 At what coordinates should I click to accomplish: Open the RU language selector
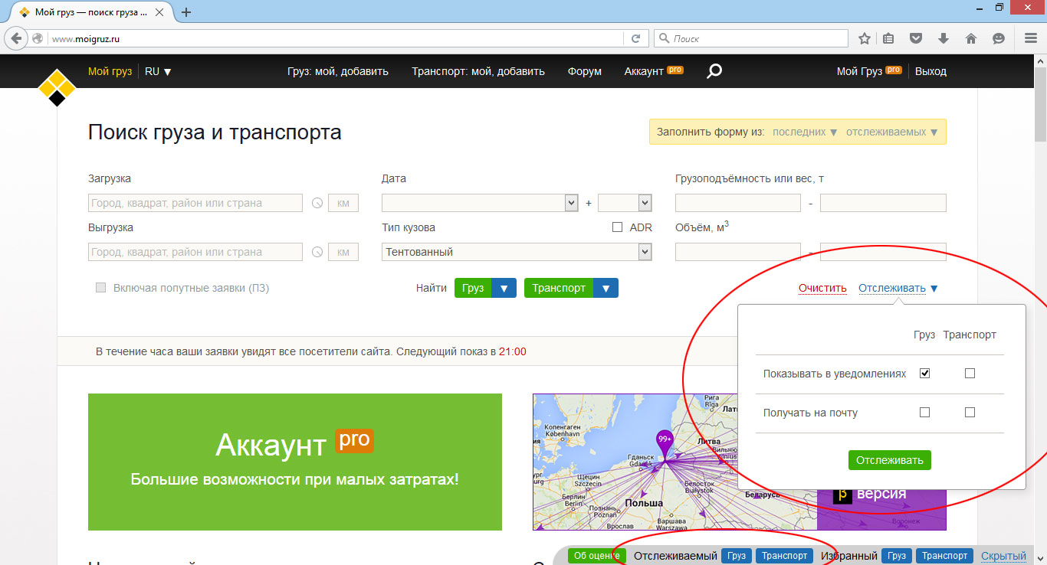tap(158, 71)
